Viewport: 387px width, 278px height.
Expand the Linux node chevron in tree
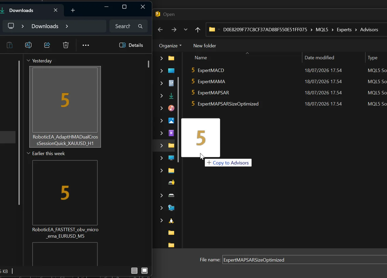pos(162,220)
